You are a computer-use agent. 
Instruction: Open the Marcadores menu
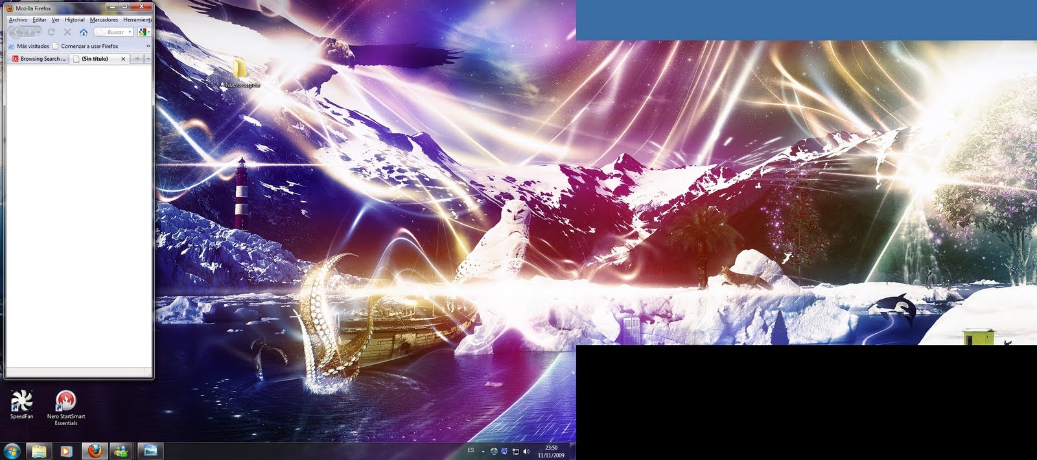click(x=104, y=20)
